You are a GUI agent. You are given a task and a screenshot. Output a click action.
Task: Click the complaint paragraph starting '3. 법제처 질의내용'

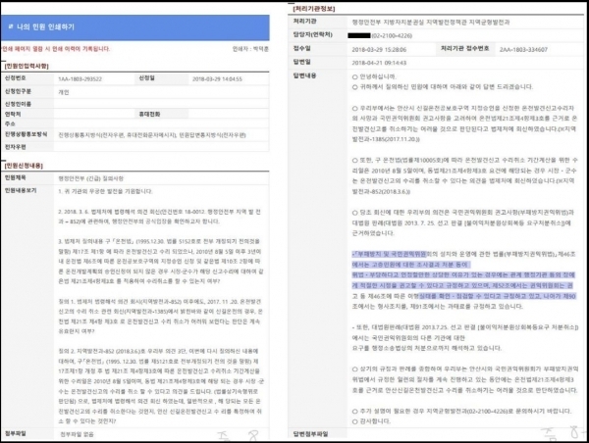pos(161,262)
